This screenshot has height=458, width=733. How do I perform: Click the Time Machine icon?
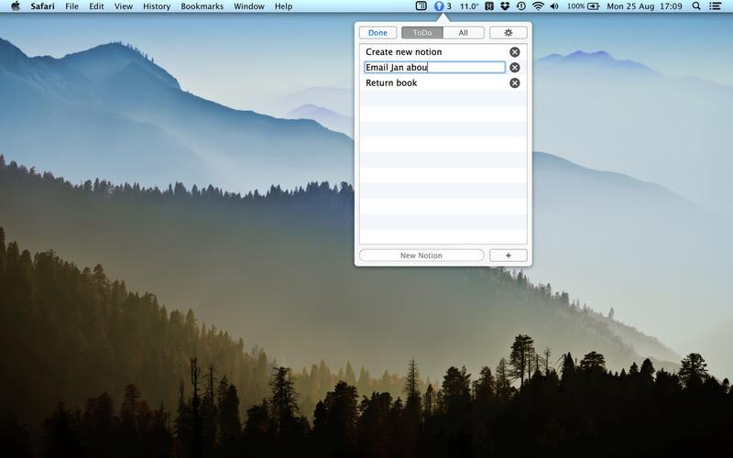click(x=520, y=6)
